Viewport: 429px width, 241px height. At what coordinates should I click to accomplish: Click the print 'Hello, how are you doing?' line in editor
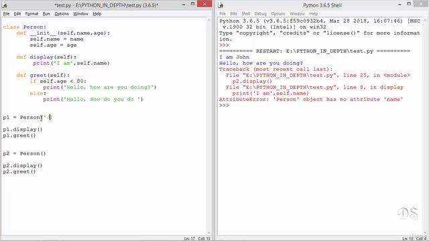click(x=100, y=87)
